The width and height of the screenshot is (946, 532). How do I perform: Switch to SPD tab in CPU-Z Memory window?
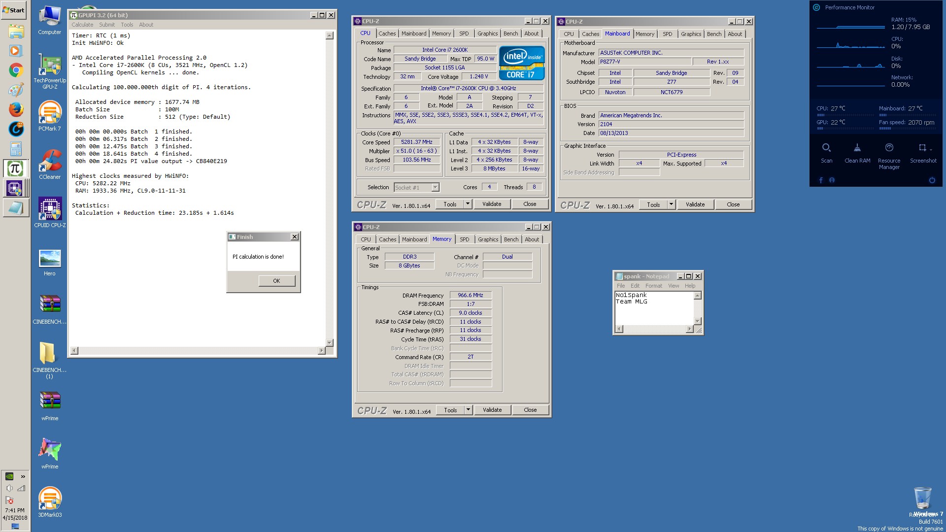(x=464, y=239)
